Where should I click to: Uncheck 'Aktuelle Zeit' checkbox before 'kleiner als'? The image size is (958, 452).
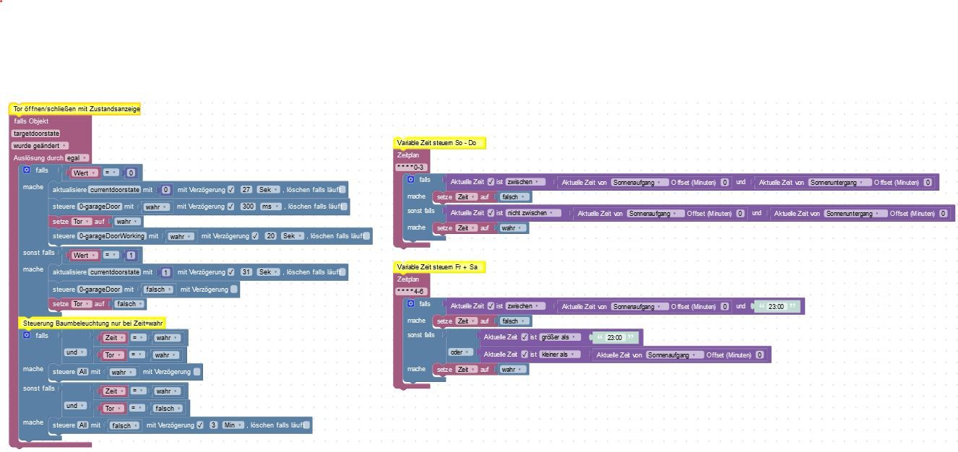tap(525, 355)
